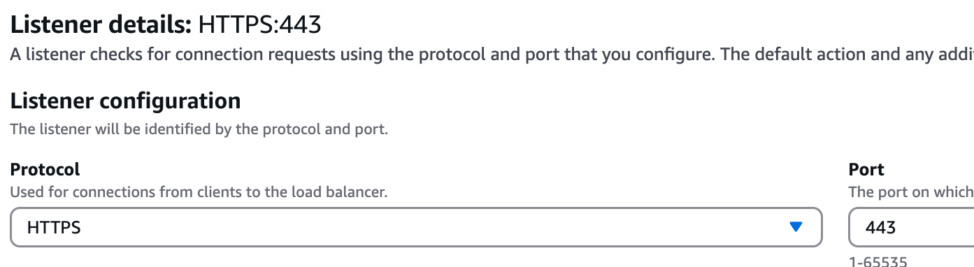Screen dimensions: 974x267
Task: Click the bold Listener details title
Action: (x=101, y=25)
